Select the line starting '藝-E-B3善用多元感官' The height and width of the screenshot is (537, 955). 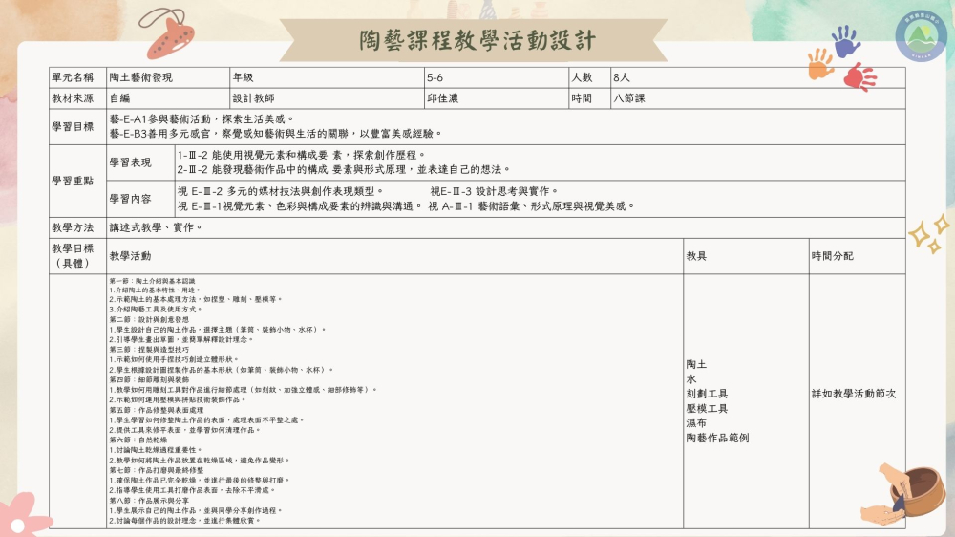(276, 133)
